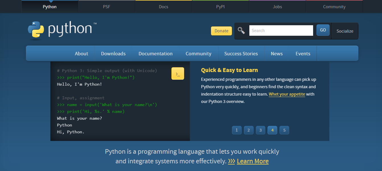
Task: Launch the interactive Python shell terminal icon
Action: [x=178, y=73]
